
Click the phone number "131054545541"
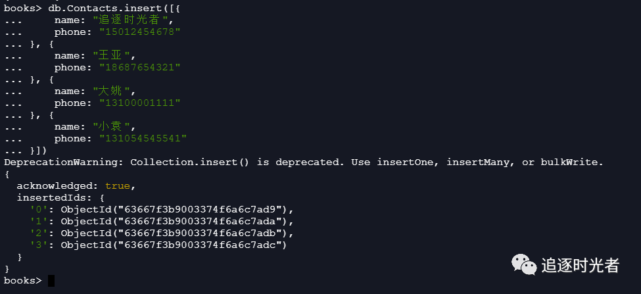click(x=143, y=138)
